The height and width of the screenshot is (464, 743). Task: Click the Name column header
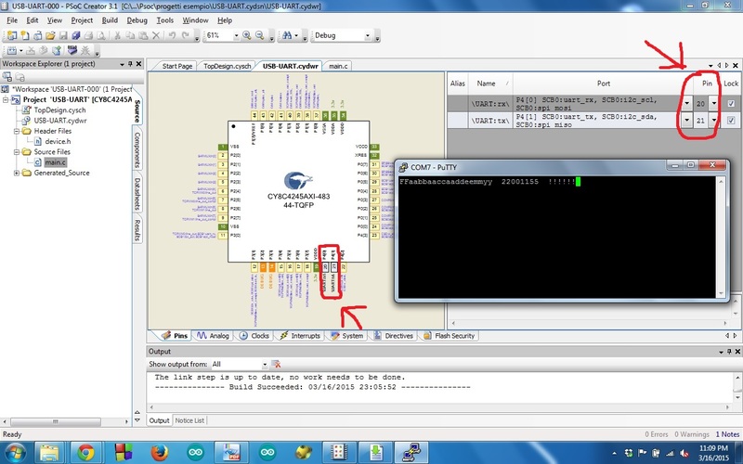tap(490, 84)
